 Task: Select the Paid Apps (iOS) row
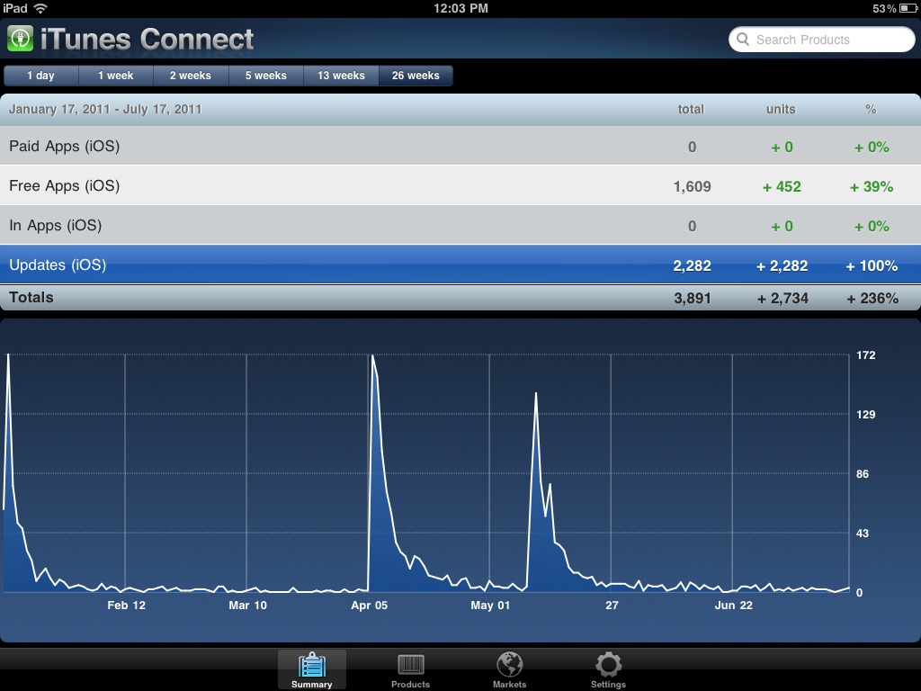pyautogui.click(x=460, y=147)
